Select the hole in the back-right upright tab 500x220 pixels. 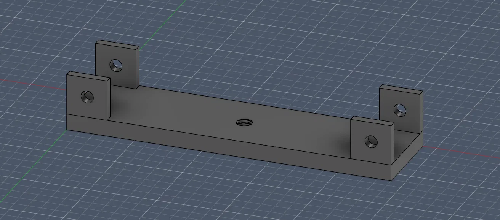pos(400,110)
